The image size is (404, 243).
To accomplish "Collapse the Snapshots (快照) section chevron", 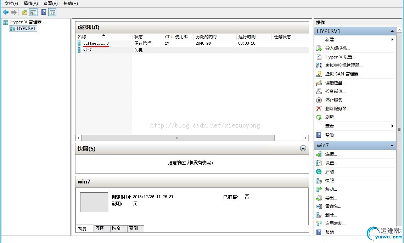I will [303, 148].
